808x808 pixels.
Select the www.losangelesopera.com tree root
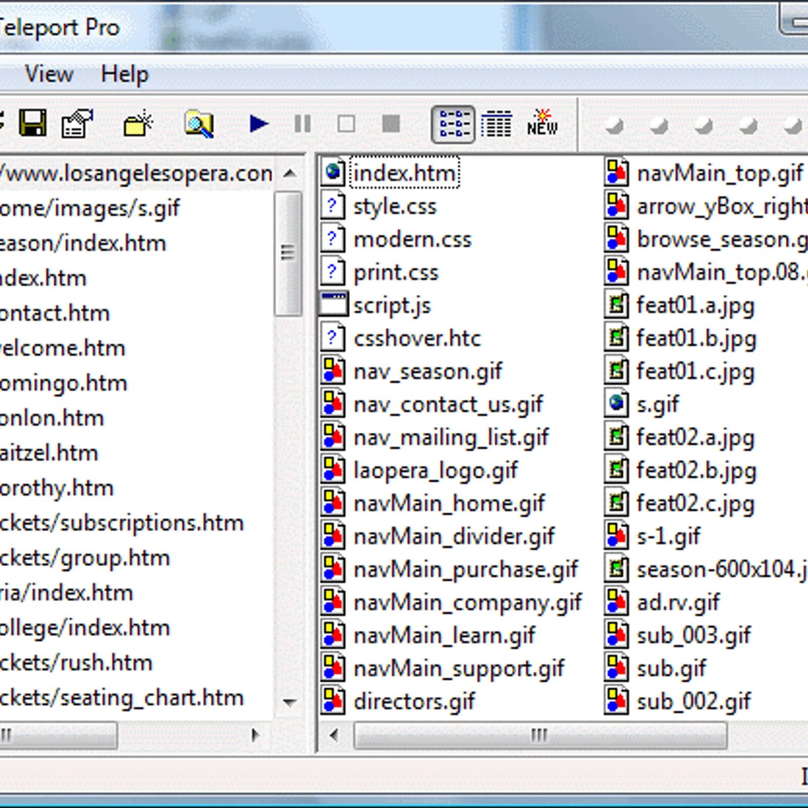[x=136, y=174]
